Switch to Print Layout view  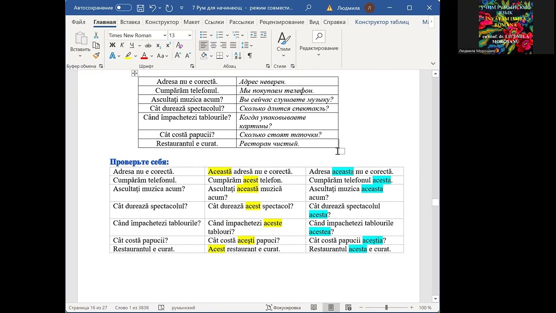click(331, 307)
